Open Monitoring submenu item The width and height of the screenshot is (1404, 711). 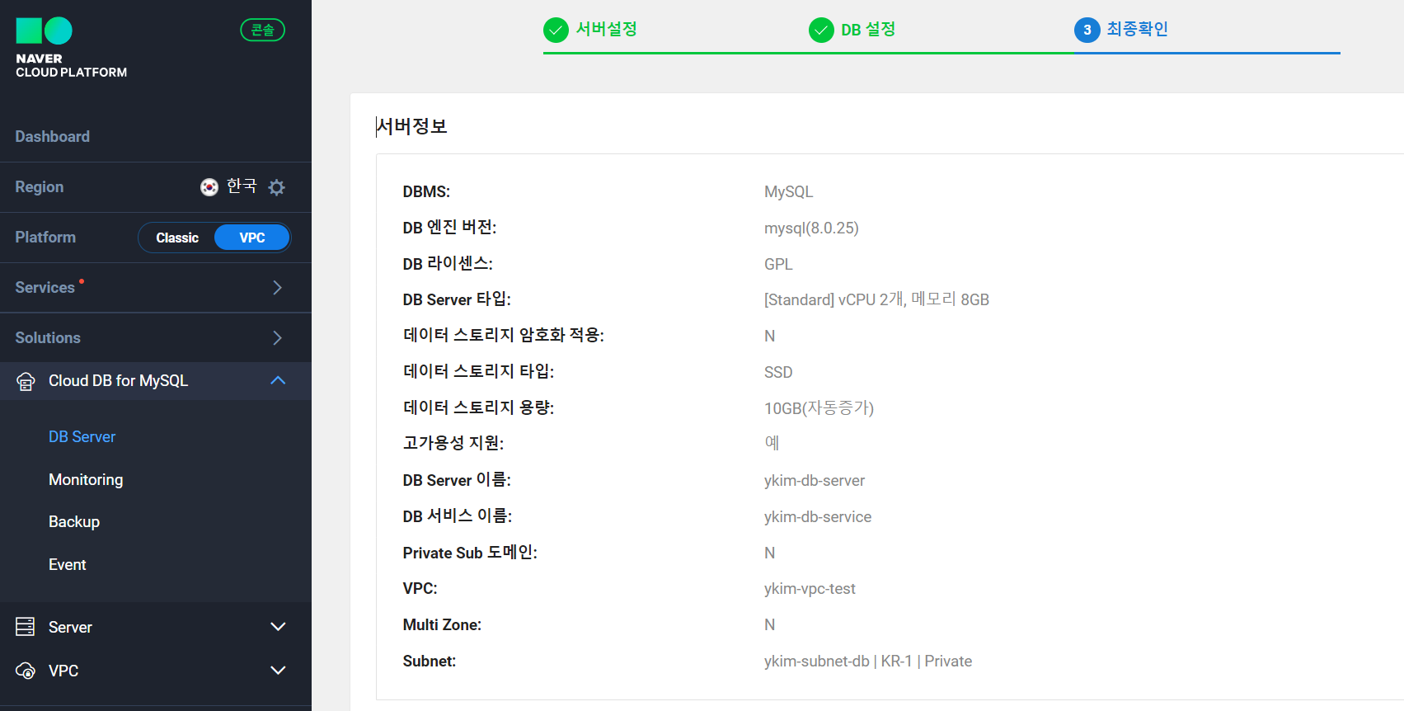click(x=86, y=480)
